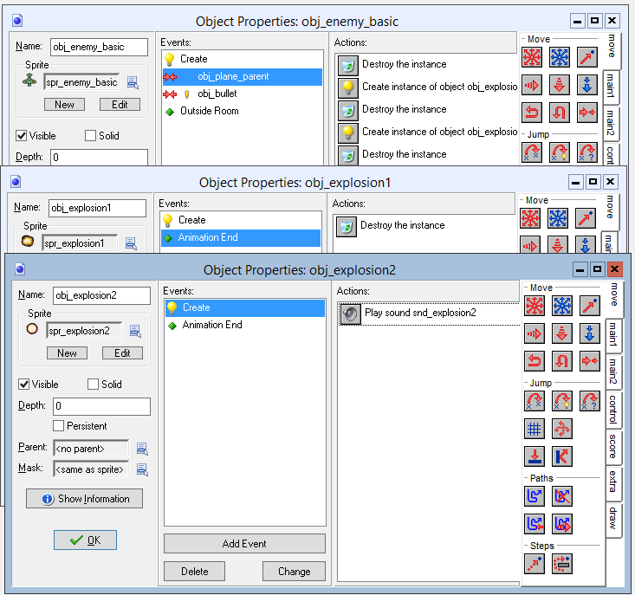Select Animation End event in obj_explosion2
Image resolution: width=635 pixels, height=595 pixels.
245,325
